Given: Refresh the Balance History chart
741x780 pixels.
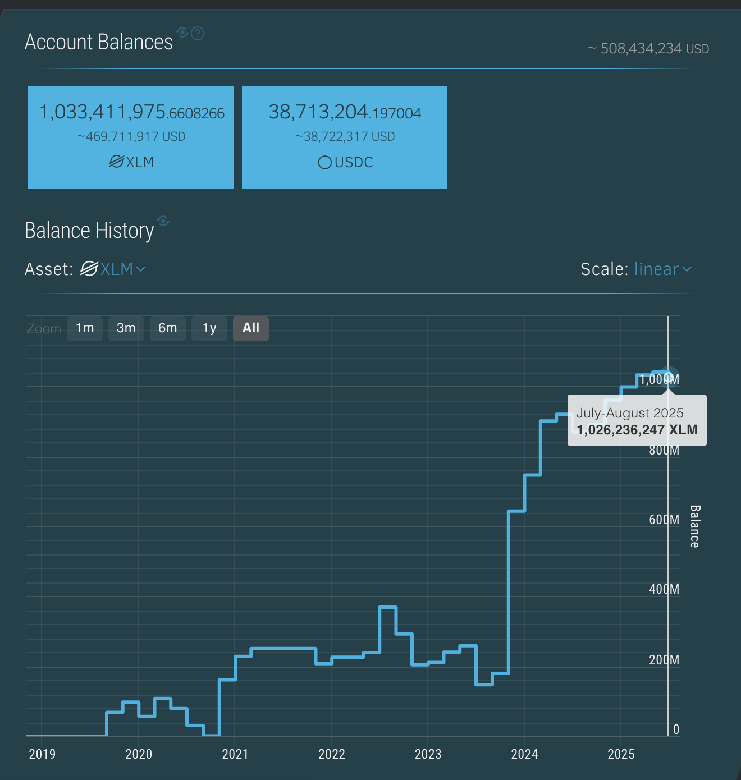Looking at the screenshot, I should tap(163, 222).
